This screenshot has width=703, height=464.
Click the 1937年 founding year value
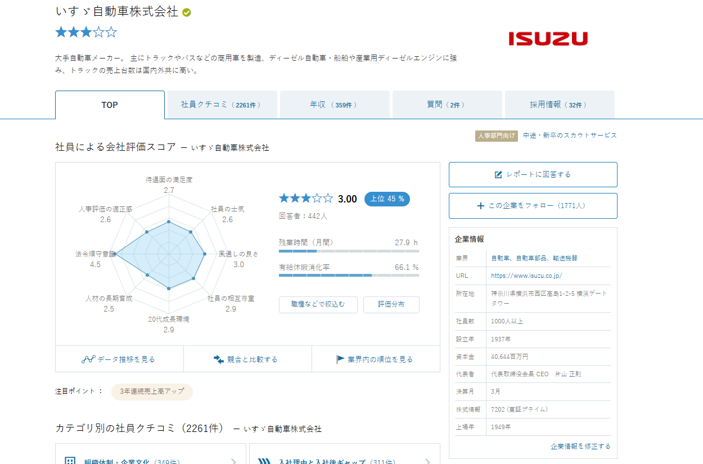click(501, 340)
